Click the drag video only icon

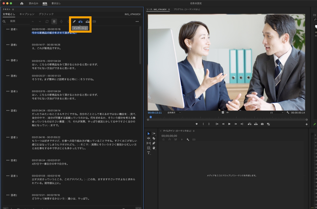(223, 113)
